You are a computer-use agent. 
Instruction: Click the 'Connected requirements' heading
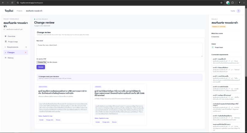pyautogui.click(x=220, y=55)
